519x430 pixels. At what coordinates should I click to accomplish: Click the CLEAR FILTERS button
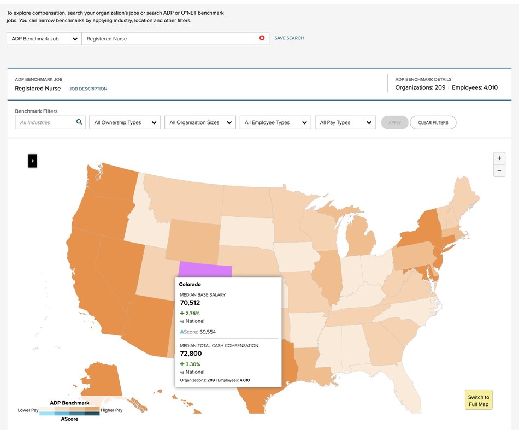point(433,122)
